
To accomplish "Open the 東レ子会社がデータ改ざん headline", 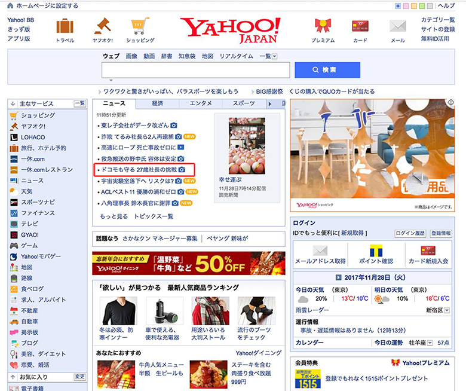I will pos(135,126).
